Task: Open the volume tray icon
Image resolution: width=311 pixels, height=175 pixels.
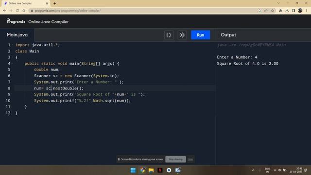Action: click(280, 170)
